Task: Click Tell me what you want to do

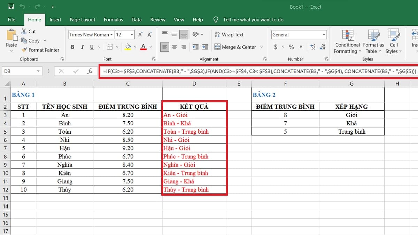Action: [253, 20]
